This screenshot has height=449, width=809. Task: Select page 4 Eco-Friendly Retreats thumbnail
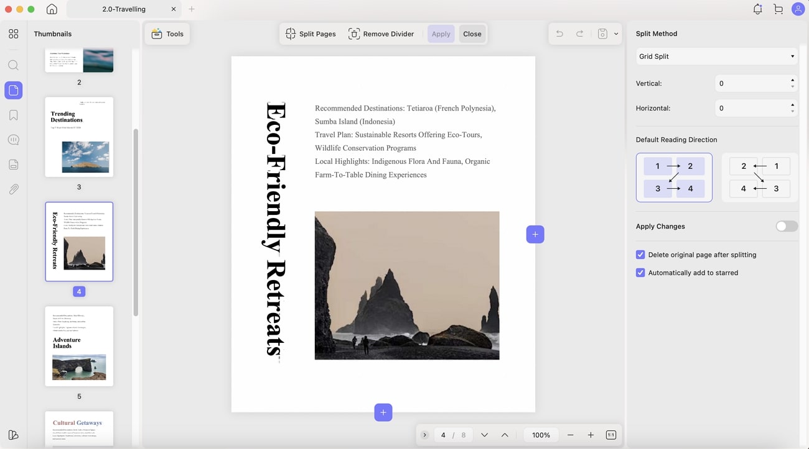[79, 242]
